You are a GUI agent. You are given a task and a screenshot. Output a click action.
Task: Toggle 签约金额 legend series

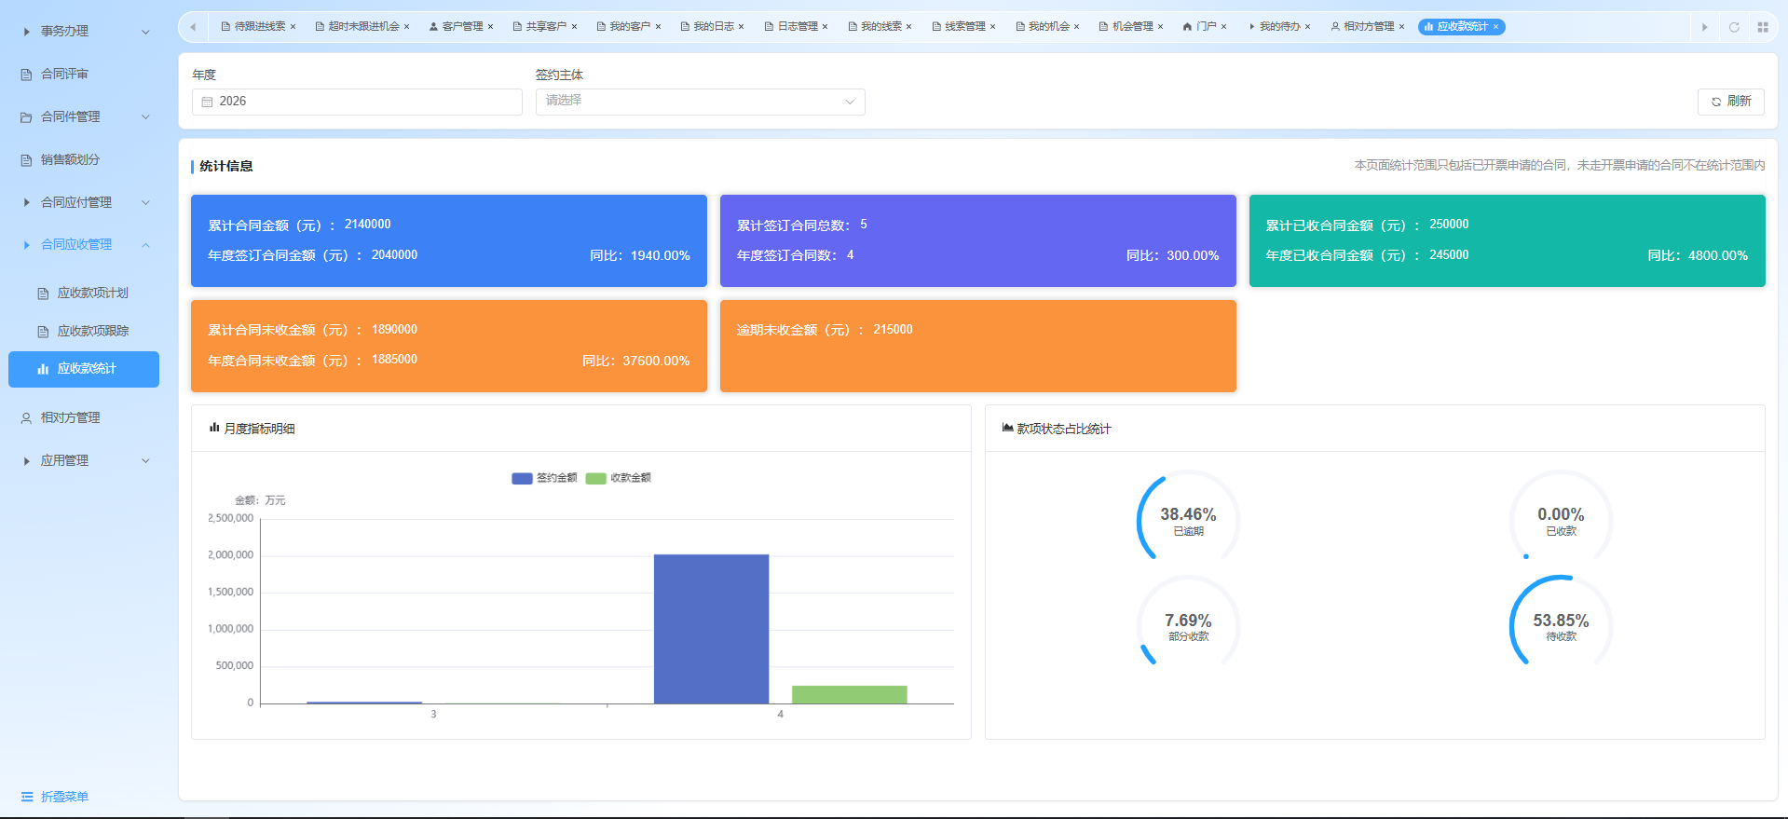click(544, 478)
